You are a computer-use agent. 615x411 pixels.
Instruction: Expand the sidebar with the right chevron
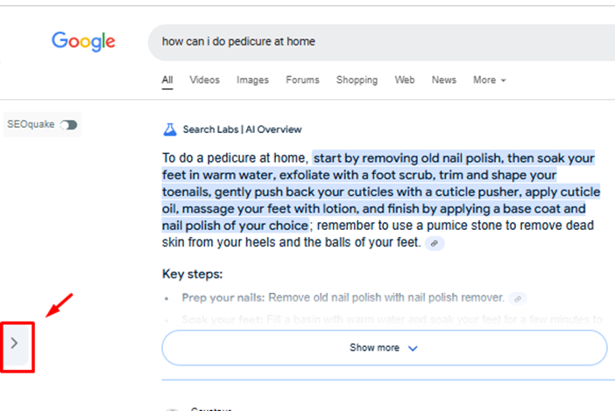tap(15, 344)
